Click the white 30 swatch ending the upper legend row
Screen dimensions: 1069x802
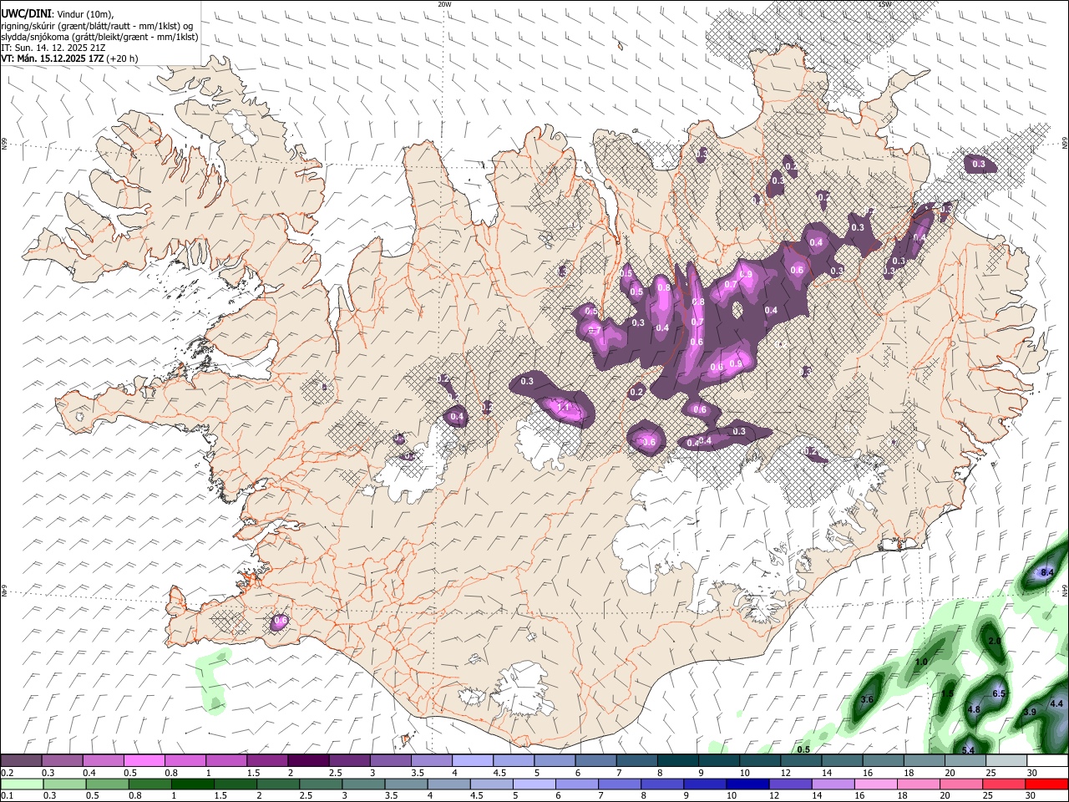1047,761
